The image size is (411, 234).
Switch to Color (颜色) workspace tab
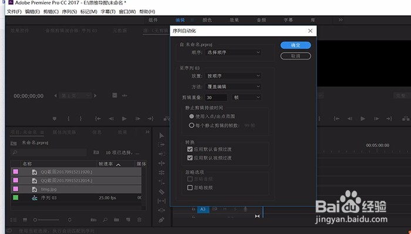(x=207, y=20)
